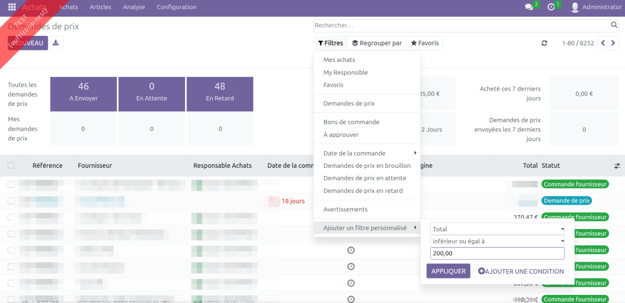625x303 pixels.
Task: Open the Total field dropdown
Action: pyautogui.click(x=498, y=229)
